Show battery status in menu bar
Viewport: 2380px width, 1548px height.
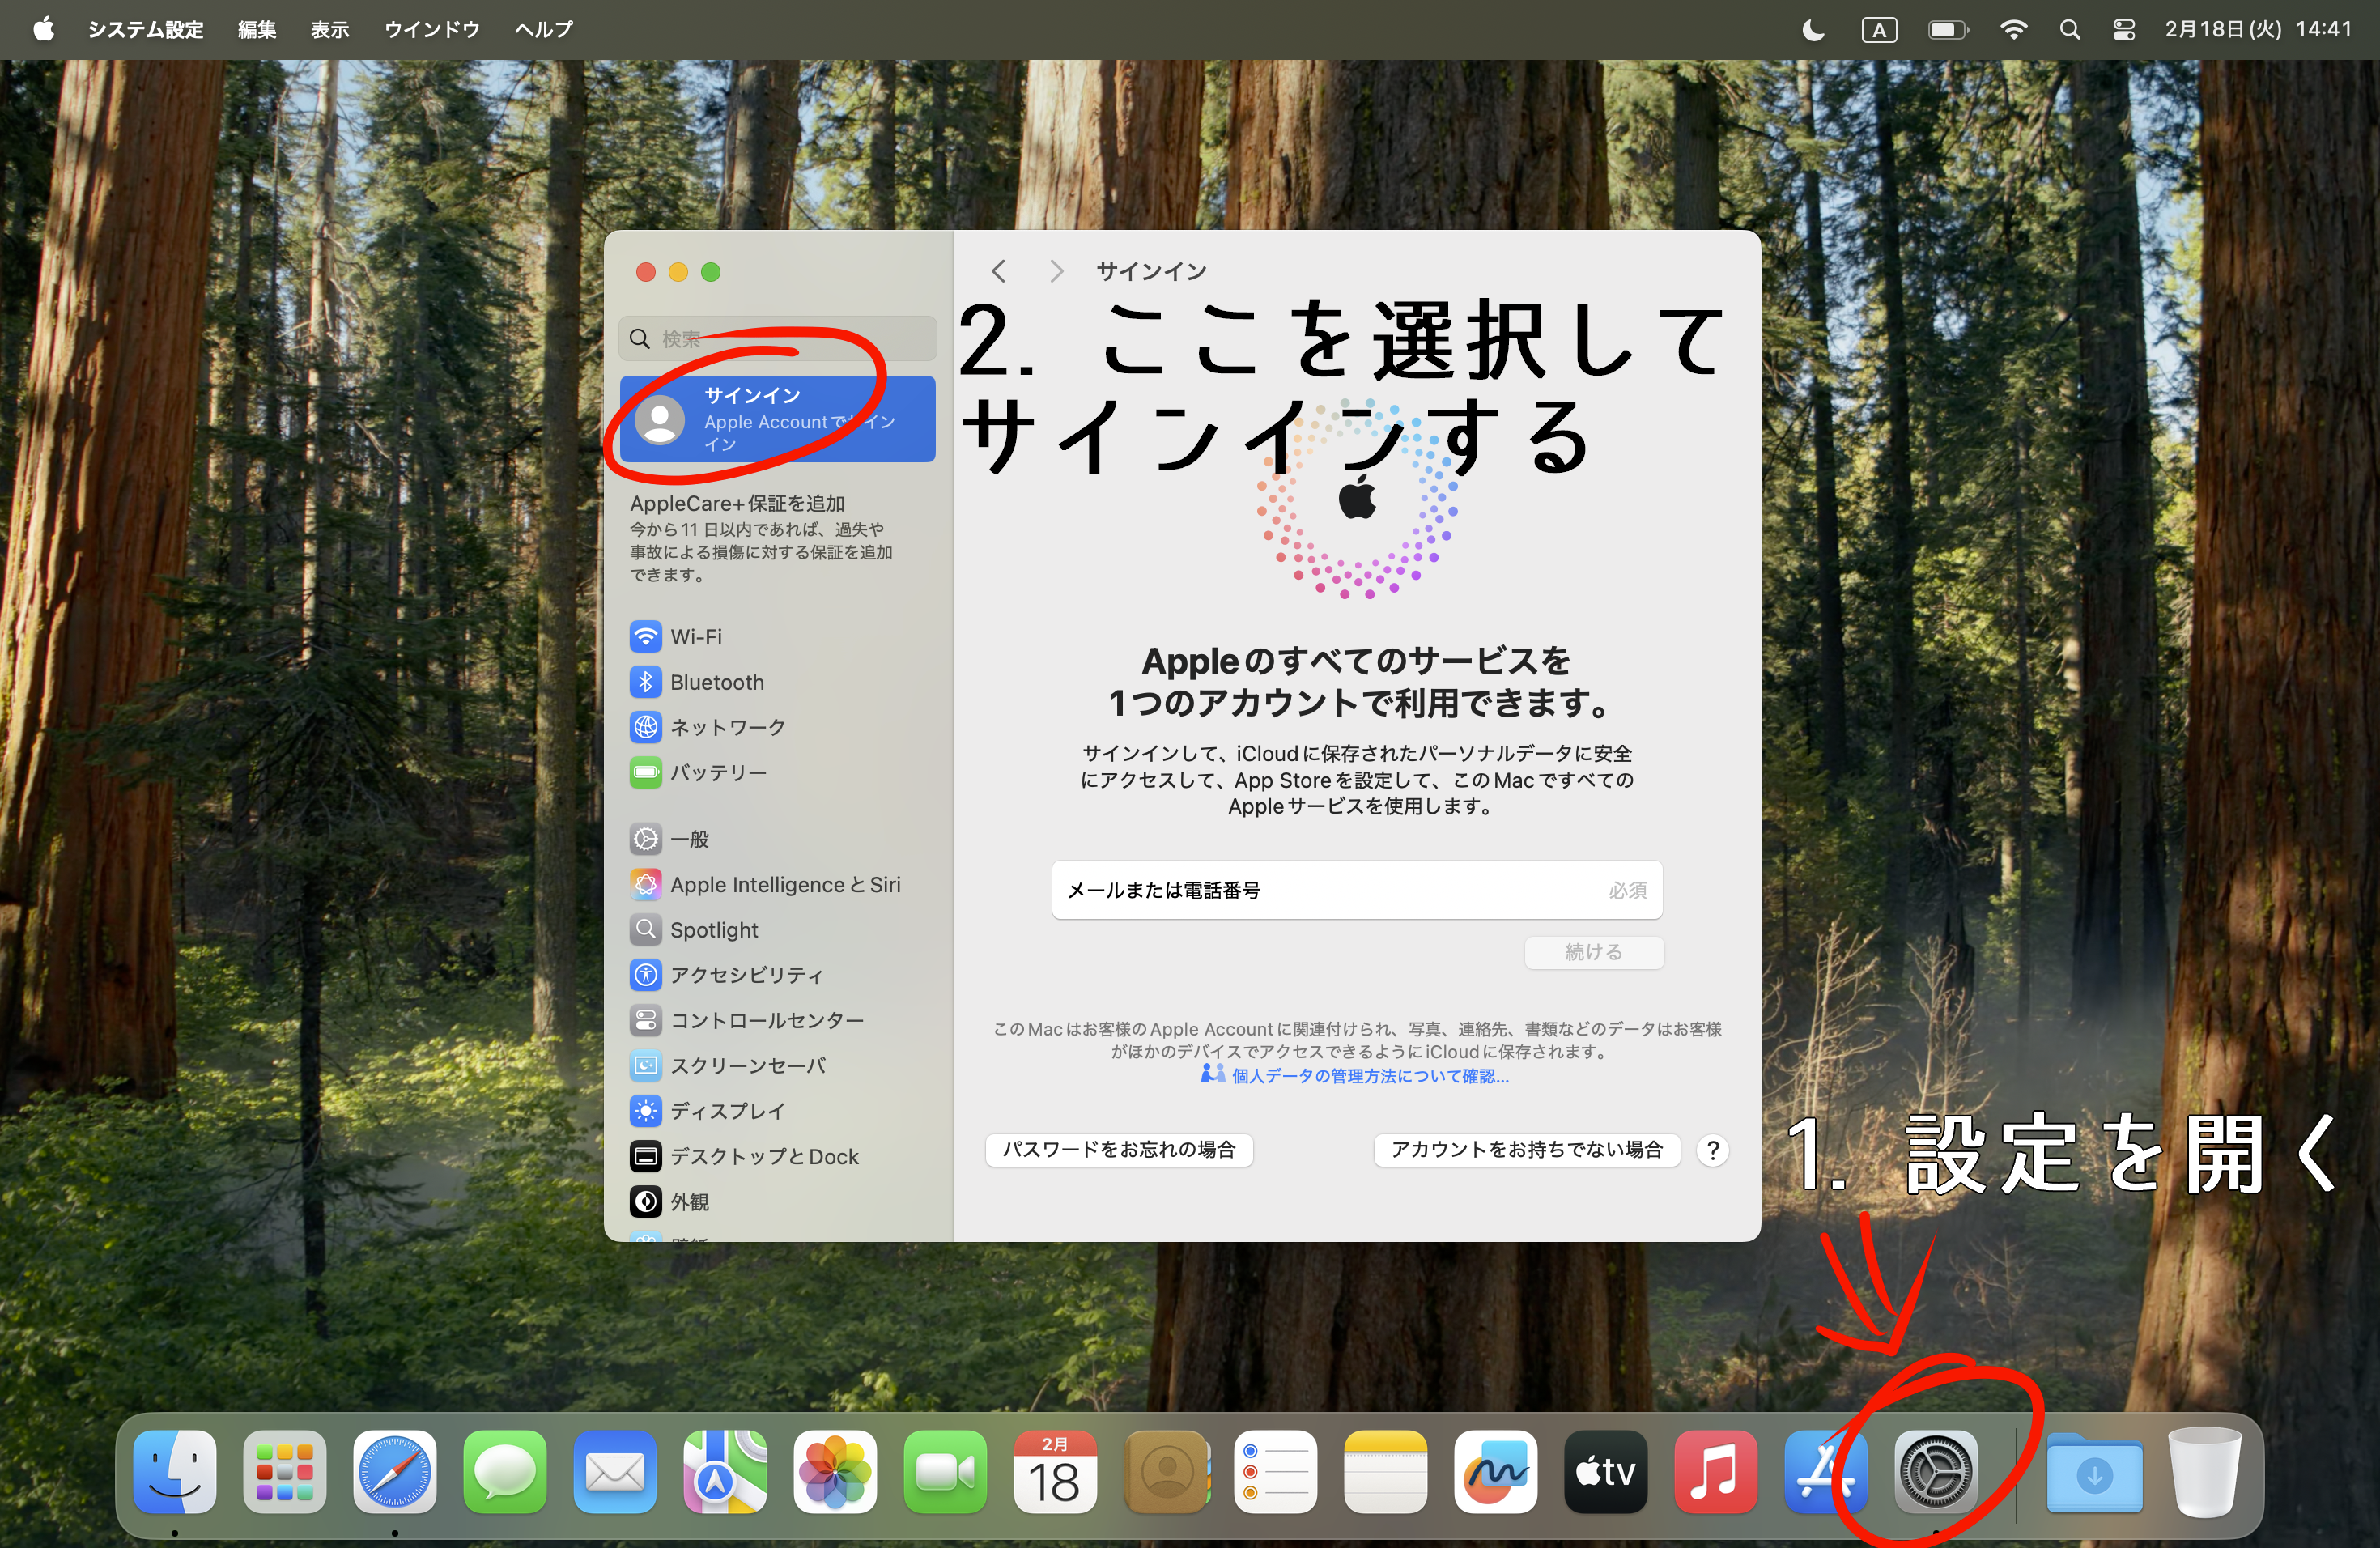[1948, 30]
